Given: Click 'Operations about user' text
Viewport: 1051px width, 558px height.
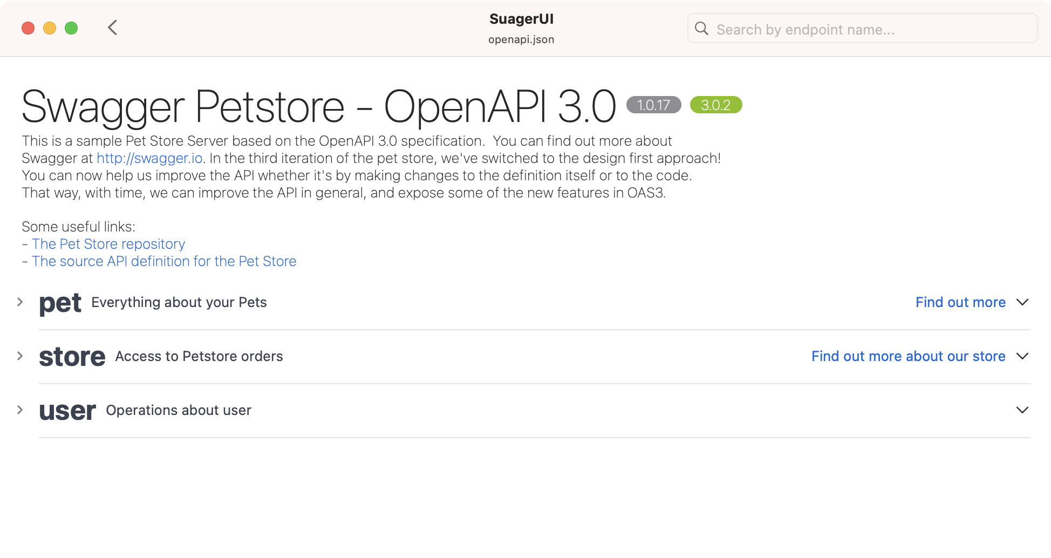Looking at the screenshot, I should [179, 410].
